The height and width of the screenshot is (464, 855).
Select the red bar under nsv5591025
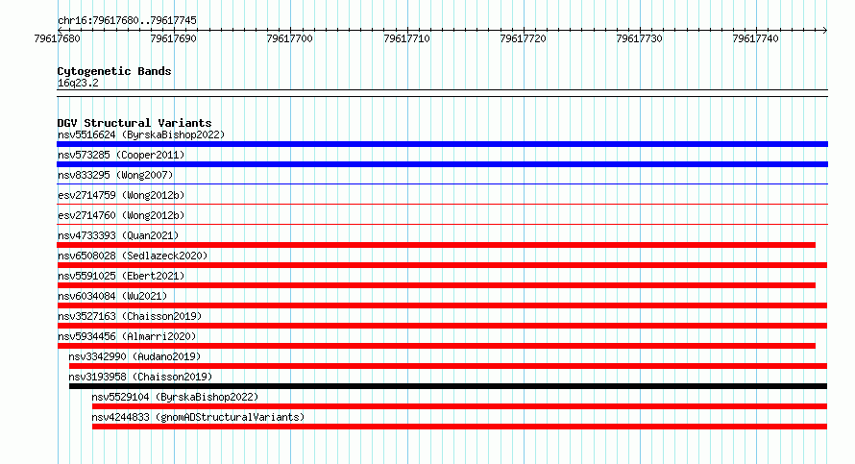[436, 285]
